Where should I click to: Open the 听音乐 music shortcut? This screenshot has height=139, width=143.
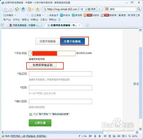coord(65,15)
